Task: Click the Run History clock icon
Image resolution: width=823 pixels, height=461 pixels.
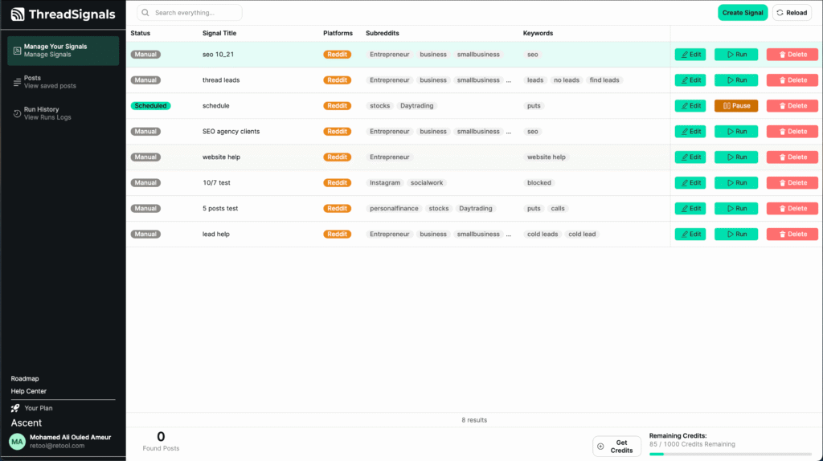Action: pos(17,113)
